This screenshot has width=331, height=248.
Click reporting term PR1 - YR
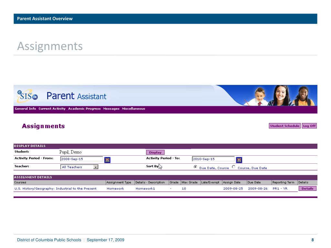[280, 189]
